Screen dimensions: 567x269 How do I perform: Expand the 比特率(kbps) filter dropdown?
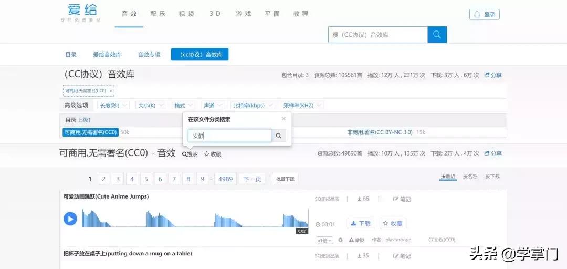click(x=253, y=106)
